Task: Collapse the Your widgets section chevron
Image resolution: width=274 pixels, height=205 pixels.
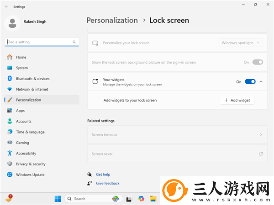Action: 261,82
